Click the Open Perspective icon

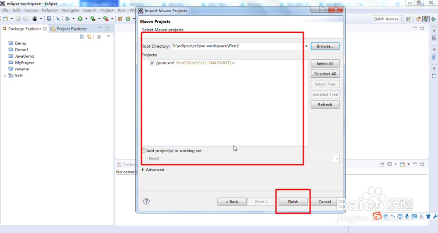click(x=408, y=19)
